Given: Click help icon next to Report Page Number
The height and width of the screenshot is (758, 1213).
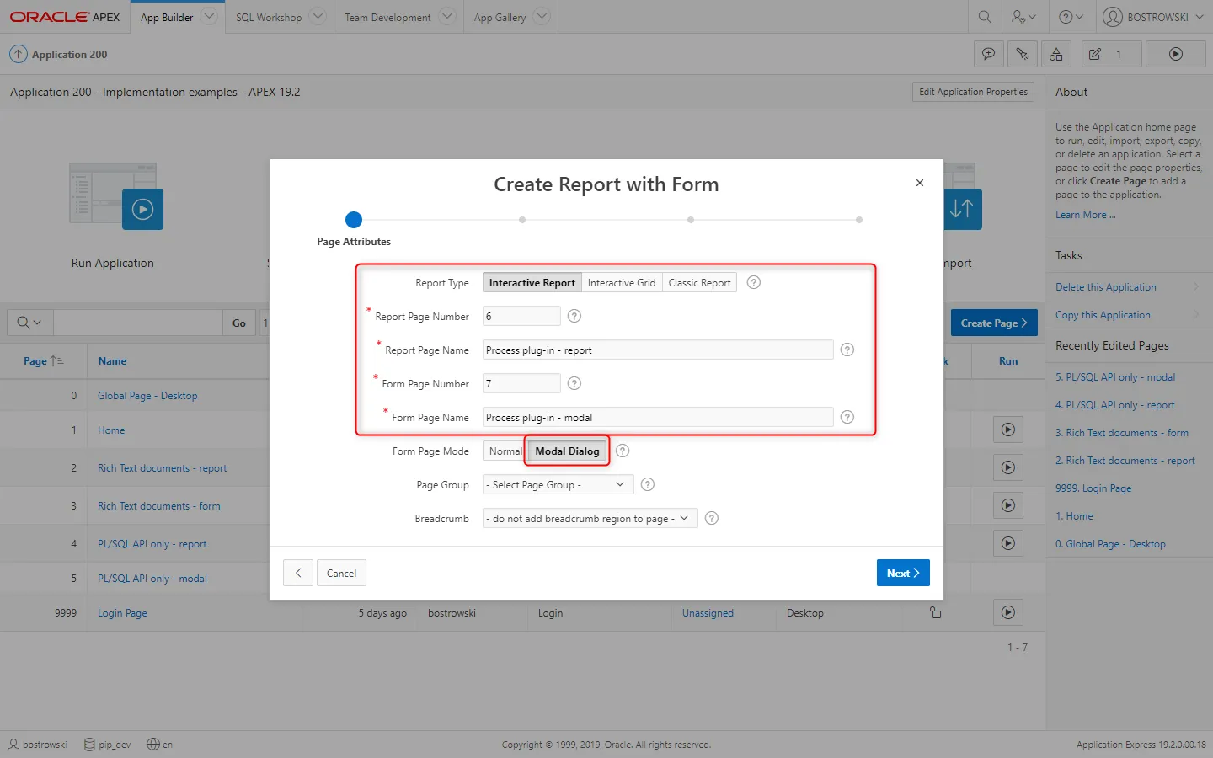Looking at the screenshot, I should [x=574, y=316].
